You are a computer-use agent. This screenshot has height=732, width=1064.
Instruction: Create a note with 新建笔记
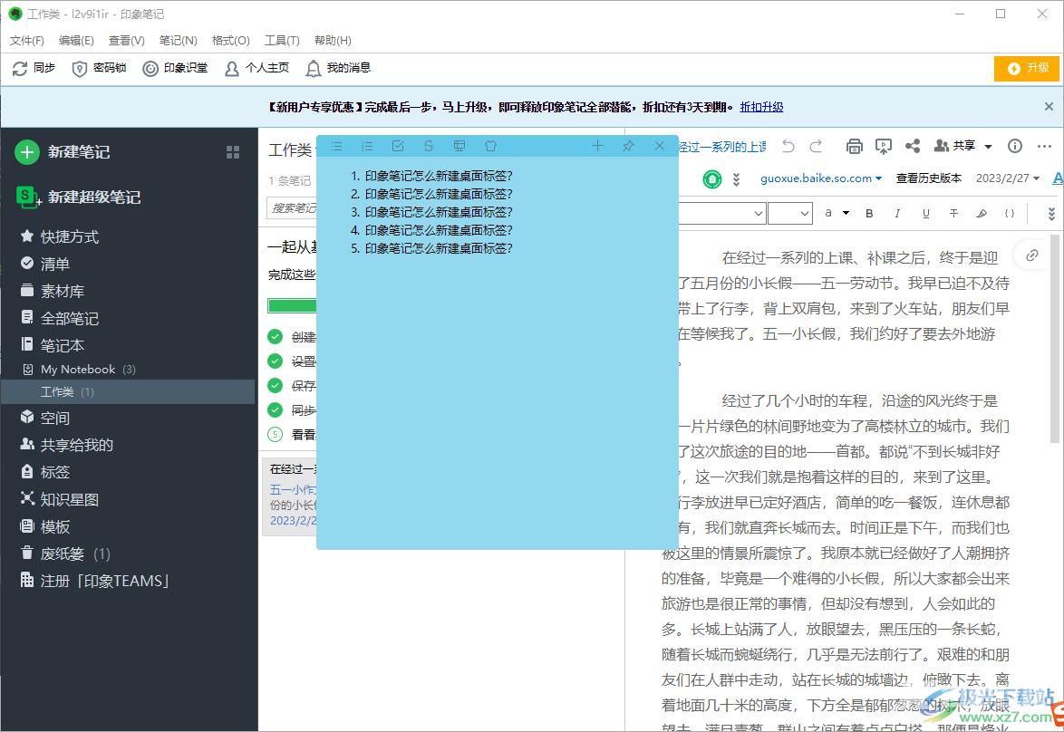click(x=63, y=152)
